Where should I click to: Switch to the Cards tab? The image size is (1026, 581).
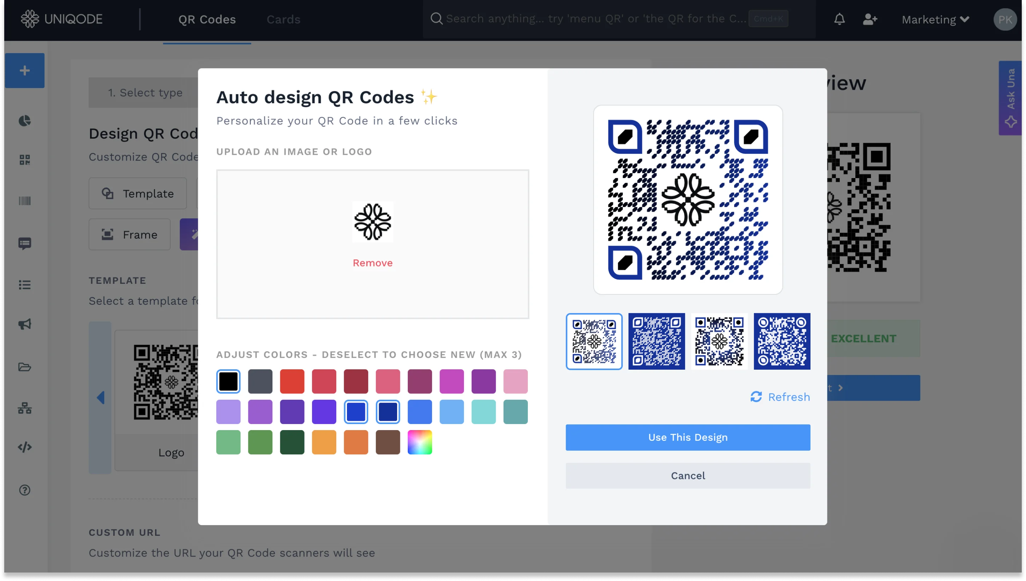coord(283,19)
